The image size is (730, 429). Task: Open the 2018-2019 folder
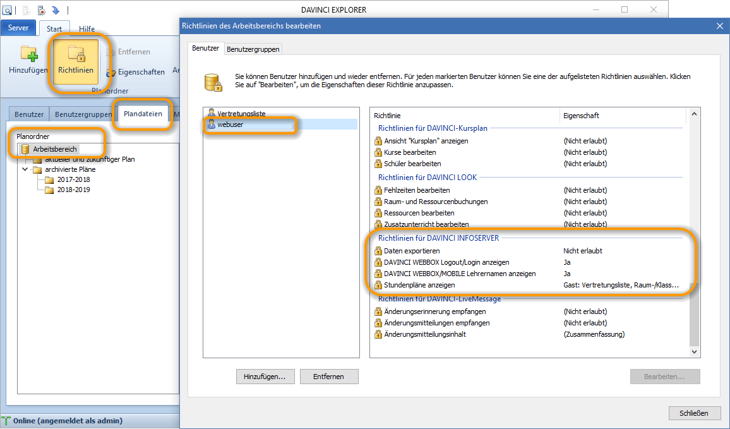pyautogui.click(x=73, y=190)
